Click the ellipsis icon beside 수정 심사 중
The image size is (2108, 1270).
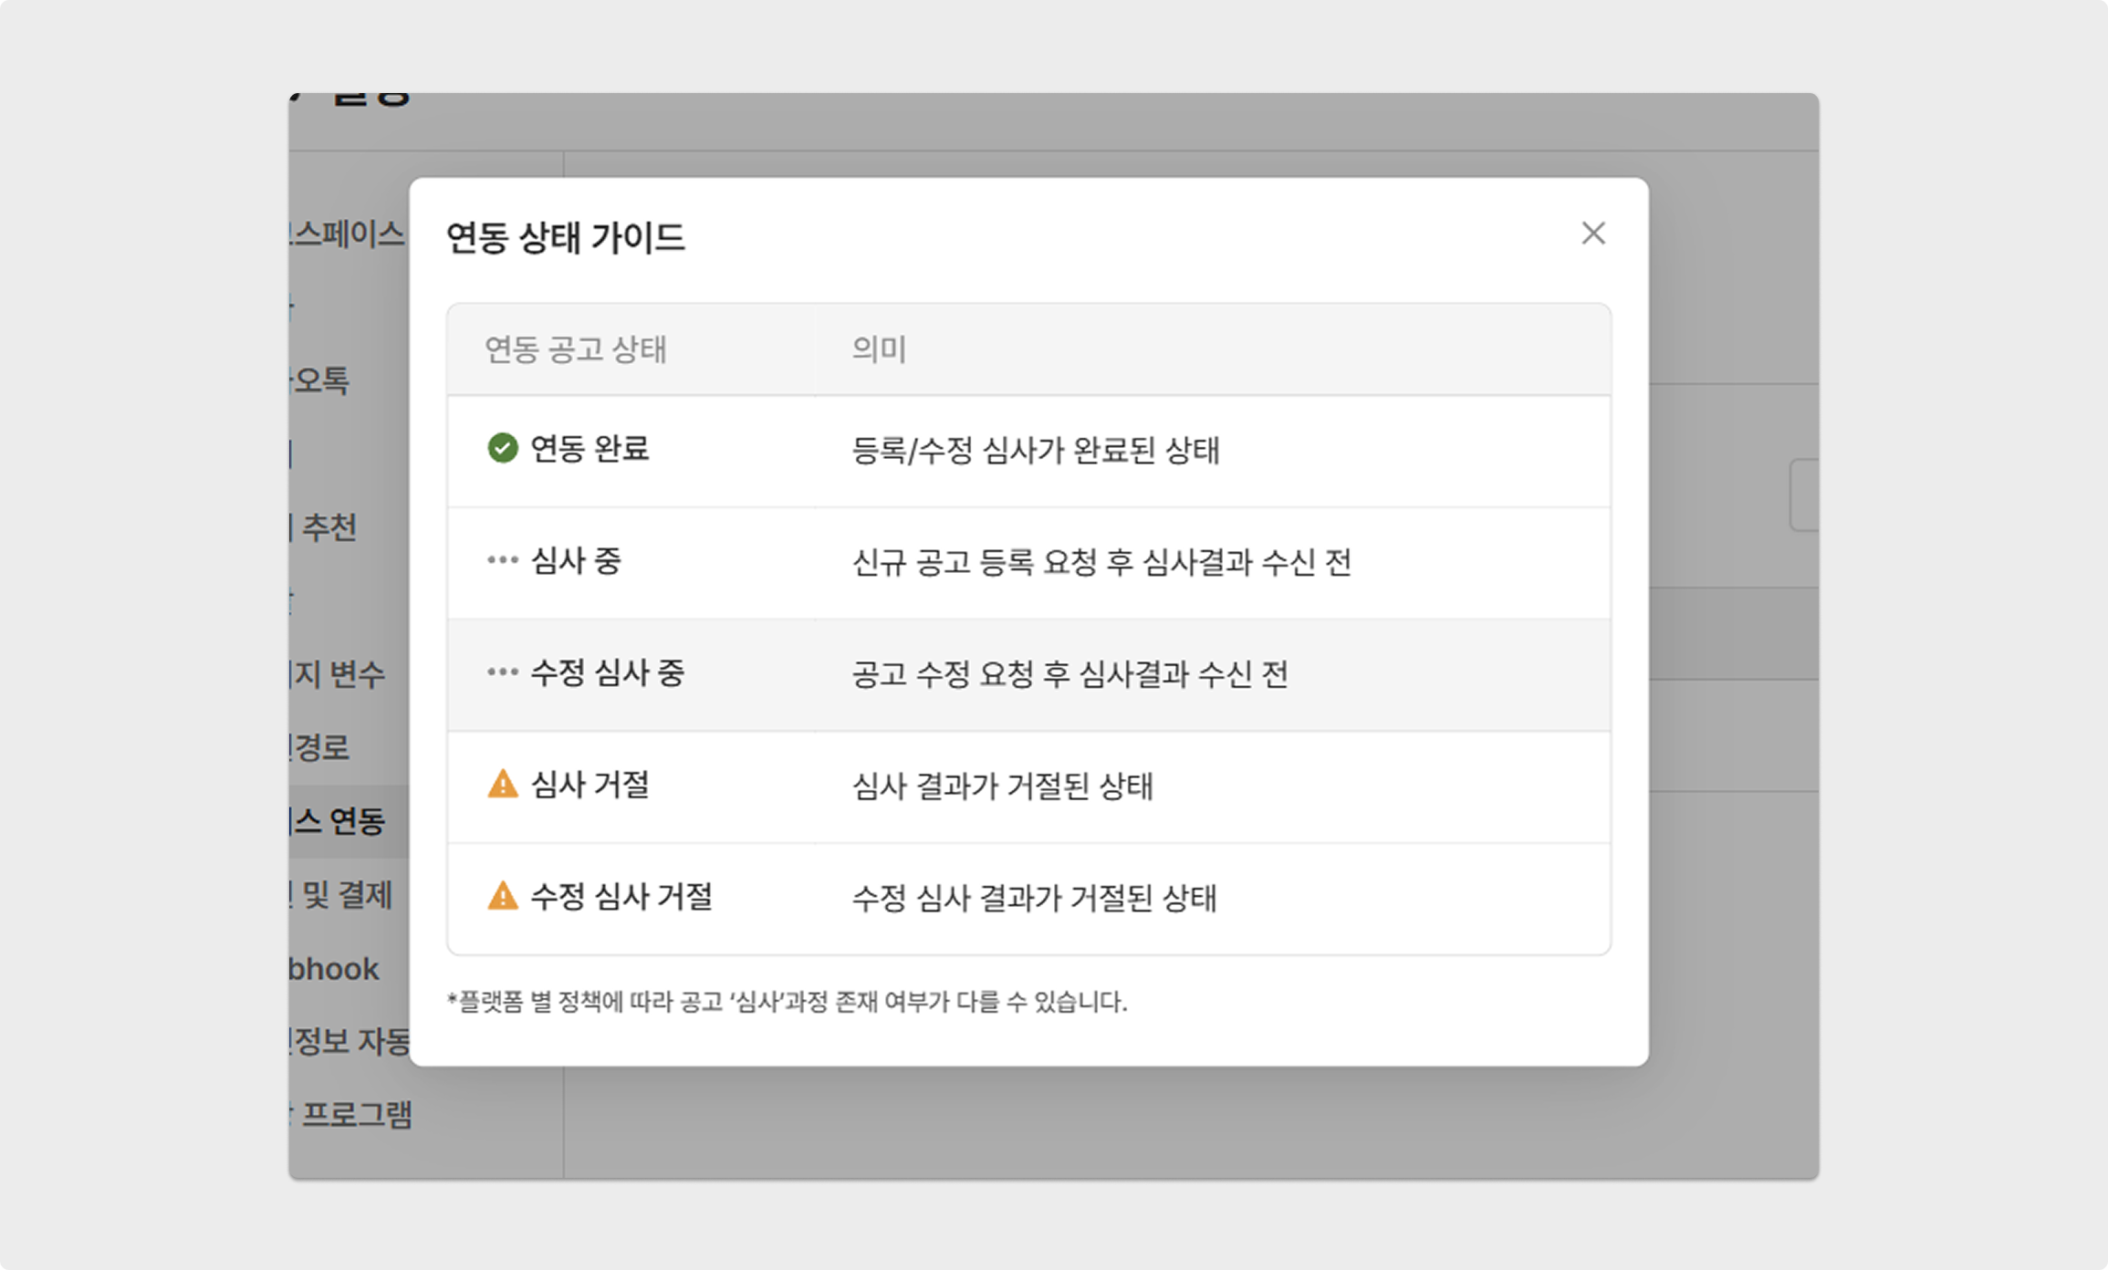[x=502, y=672]
